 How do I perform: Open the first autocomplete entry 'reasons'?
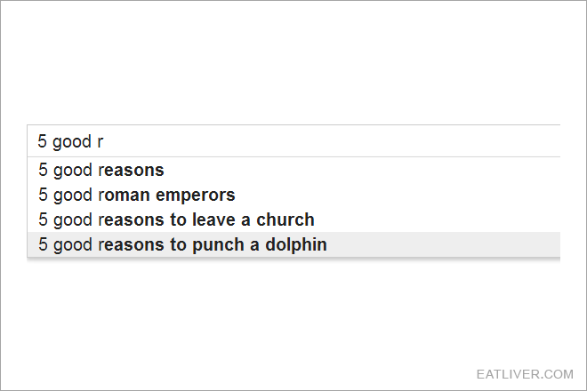pos(131,171)
